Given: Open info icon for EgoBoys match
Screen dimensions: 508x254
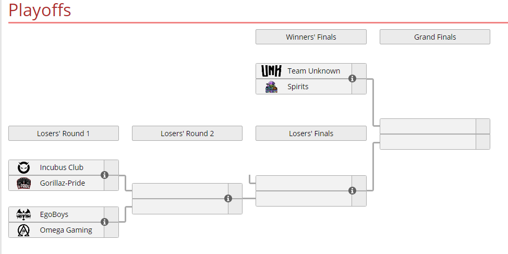Looking at the screenshot, I should 104,222.
